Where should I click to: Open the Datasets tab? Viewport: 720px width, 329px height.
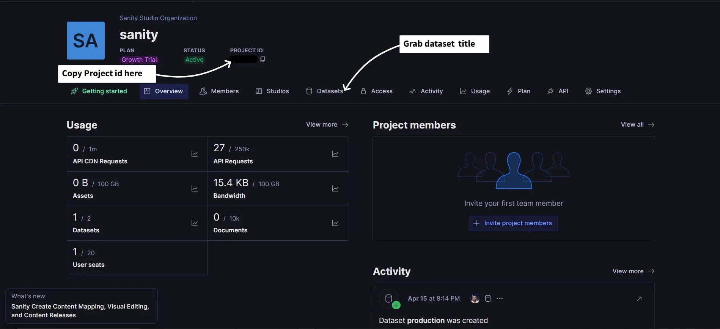click(325, 91)
